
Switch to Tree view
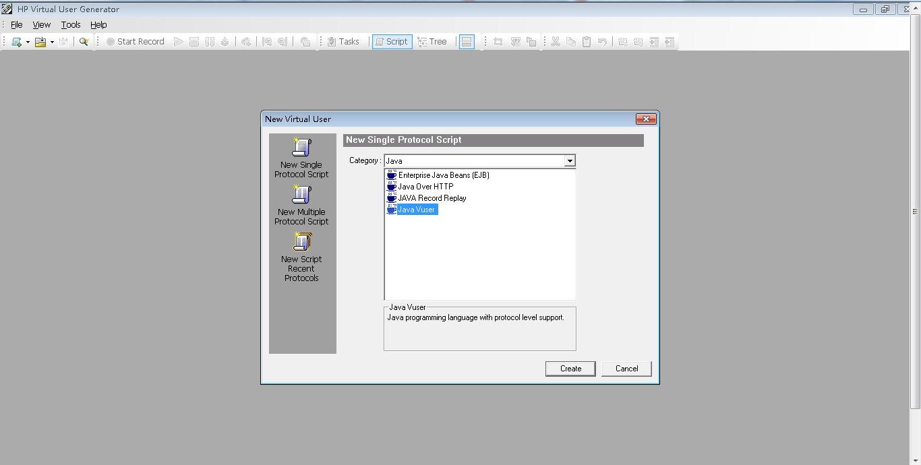click(432, 42)
